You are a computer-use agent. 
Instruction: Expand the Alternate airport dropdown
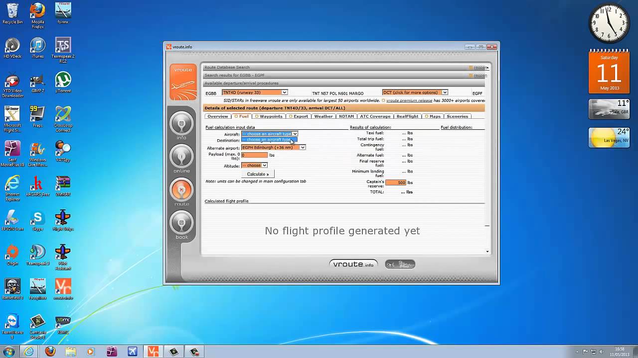[273, 147]
